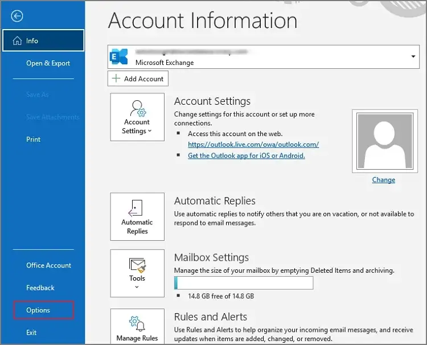Go to Office Account page

tap(48, 265)
